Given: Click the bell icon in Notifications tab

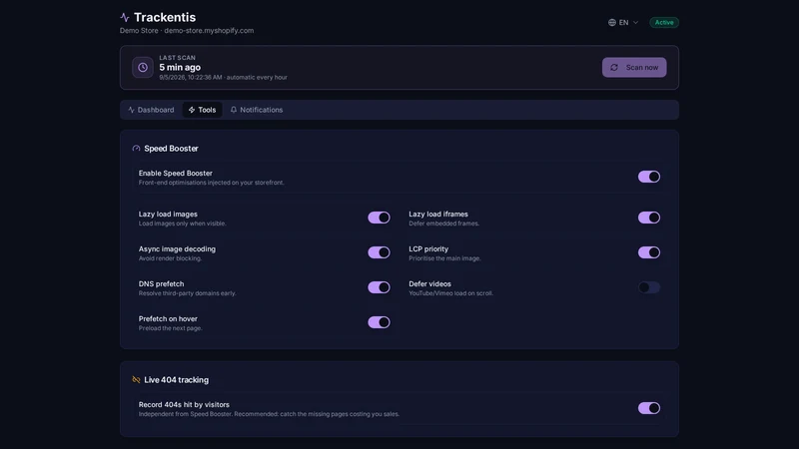Looking at the screenshot, I should tap(234, 110).
